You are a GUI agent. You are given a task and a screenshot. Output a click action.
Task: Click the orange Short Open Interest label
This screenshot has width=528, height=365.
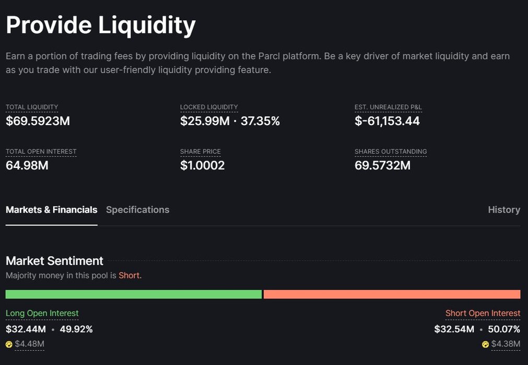pos(483,313)
